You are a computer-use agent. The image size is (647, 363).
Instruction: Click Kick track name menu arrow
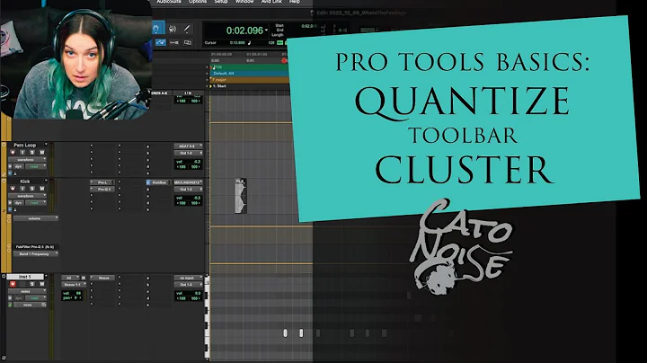point(46,181)
